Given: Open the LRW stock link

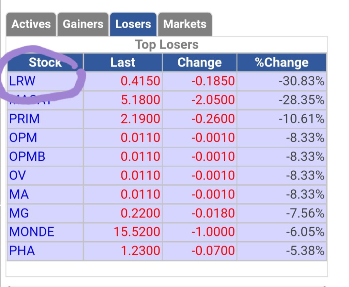Looking at the screenshot, I should click(x=22, y=81).
